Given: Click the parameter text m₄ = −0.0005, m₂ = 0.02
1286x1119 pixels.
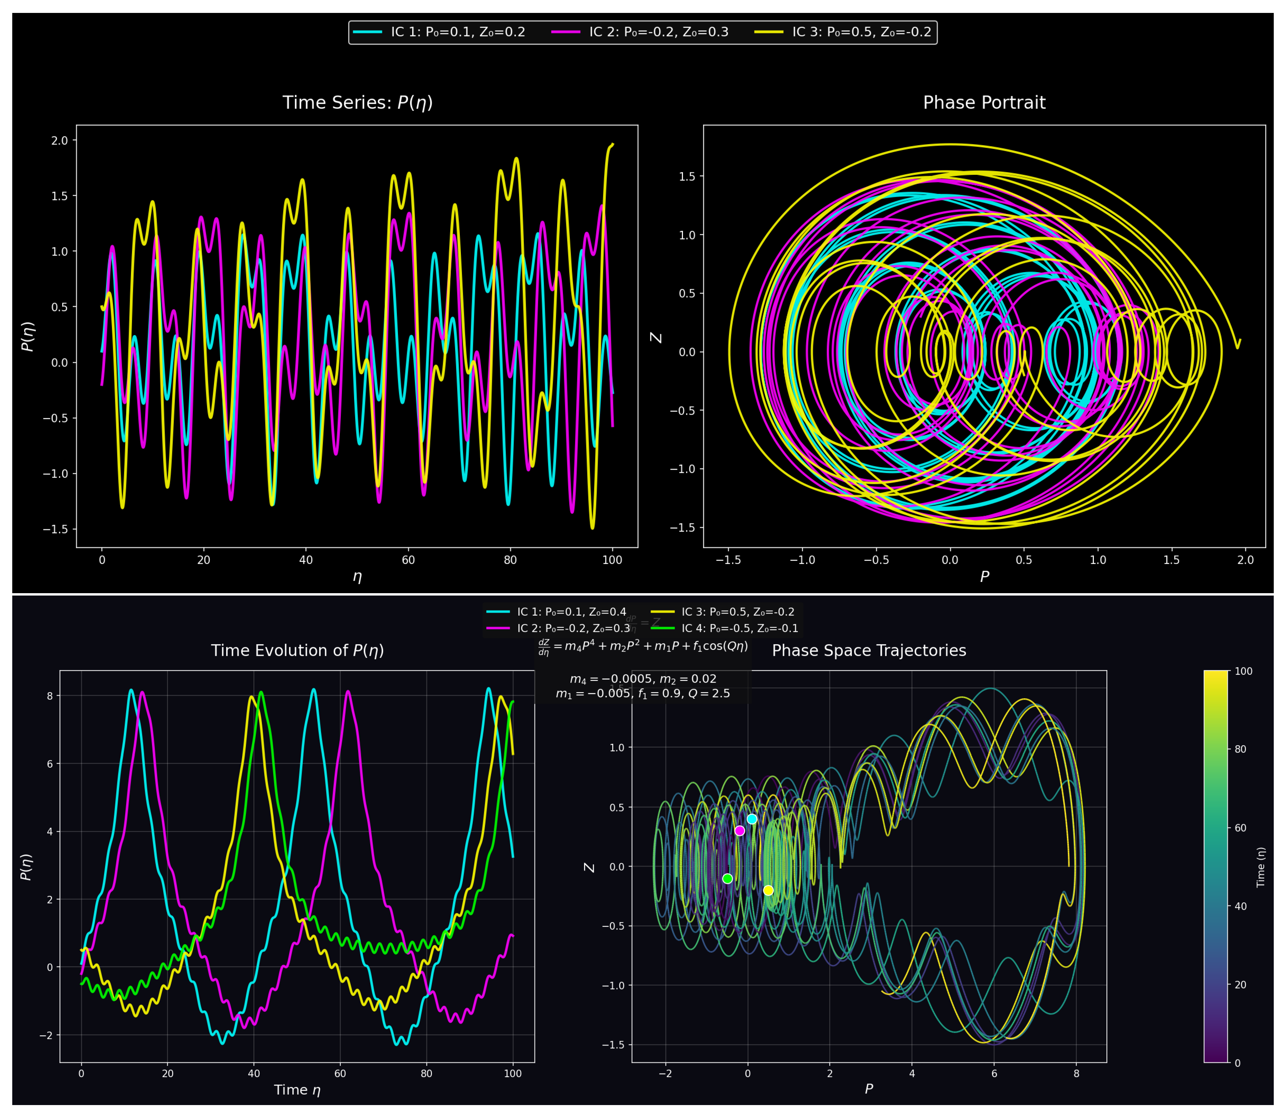Looking at the screenshot, I should pyautogui.click(x=643, y=679).
